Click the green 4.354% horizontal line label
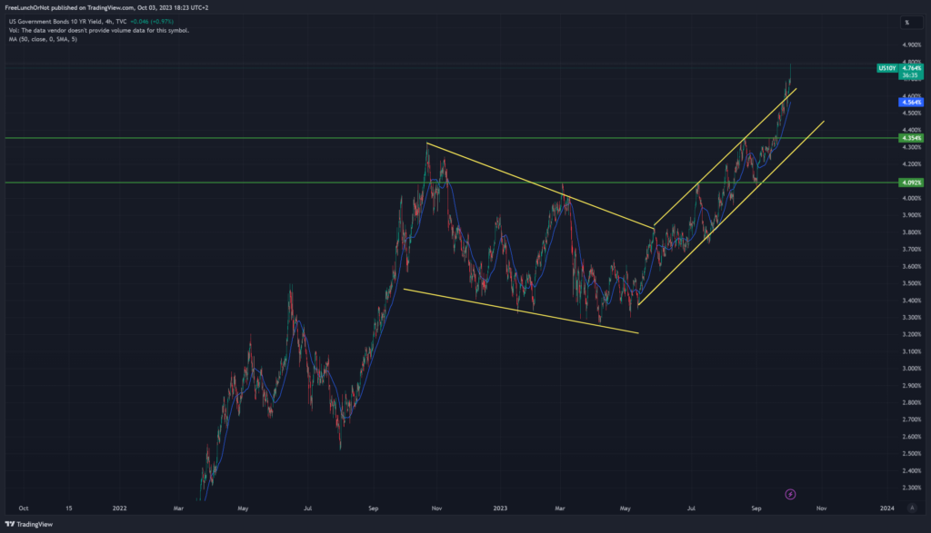 point(910,138)
